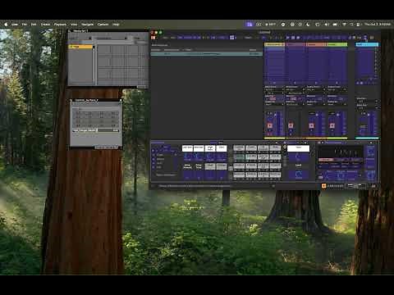Open the Navigate menu
394x295 pixels.
(x=87, y=25)
